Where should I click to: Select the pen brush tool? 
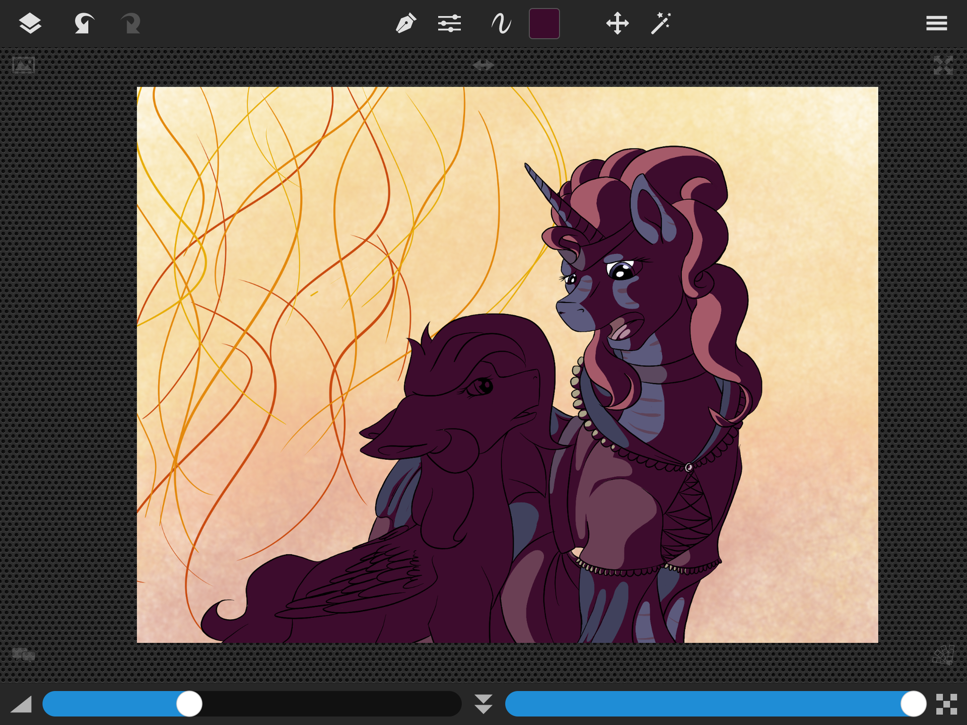406,24
